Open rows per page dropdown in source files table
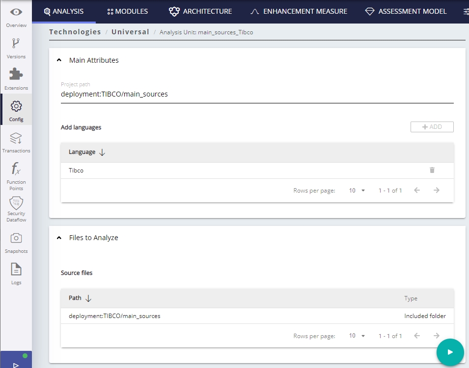Screen dimensions: 469x368 [x=357, y=336]
